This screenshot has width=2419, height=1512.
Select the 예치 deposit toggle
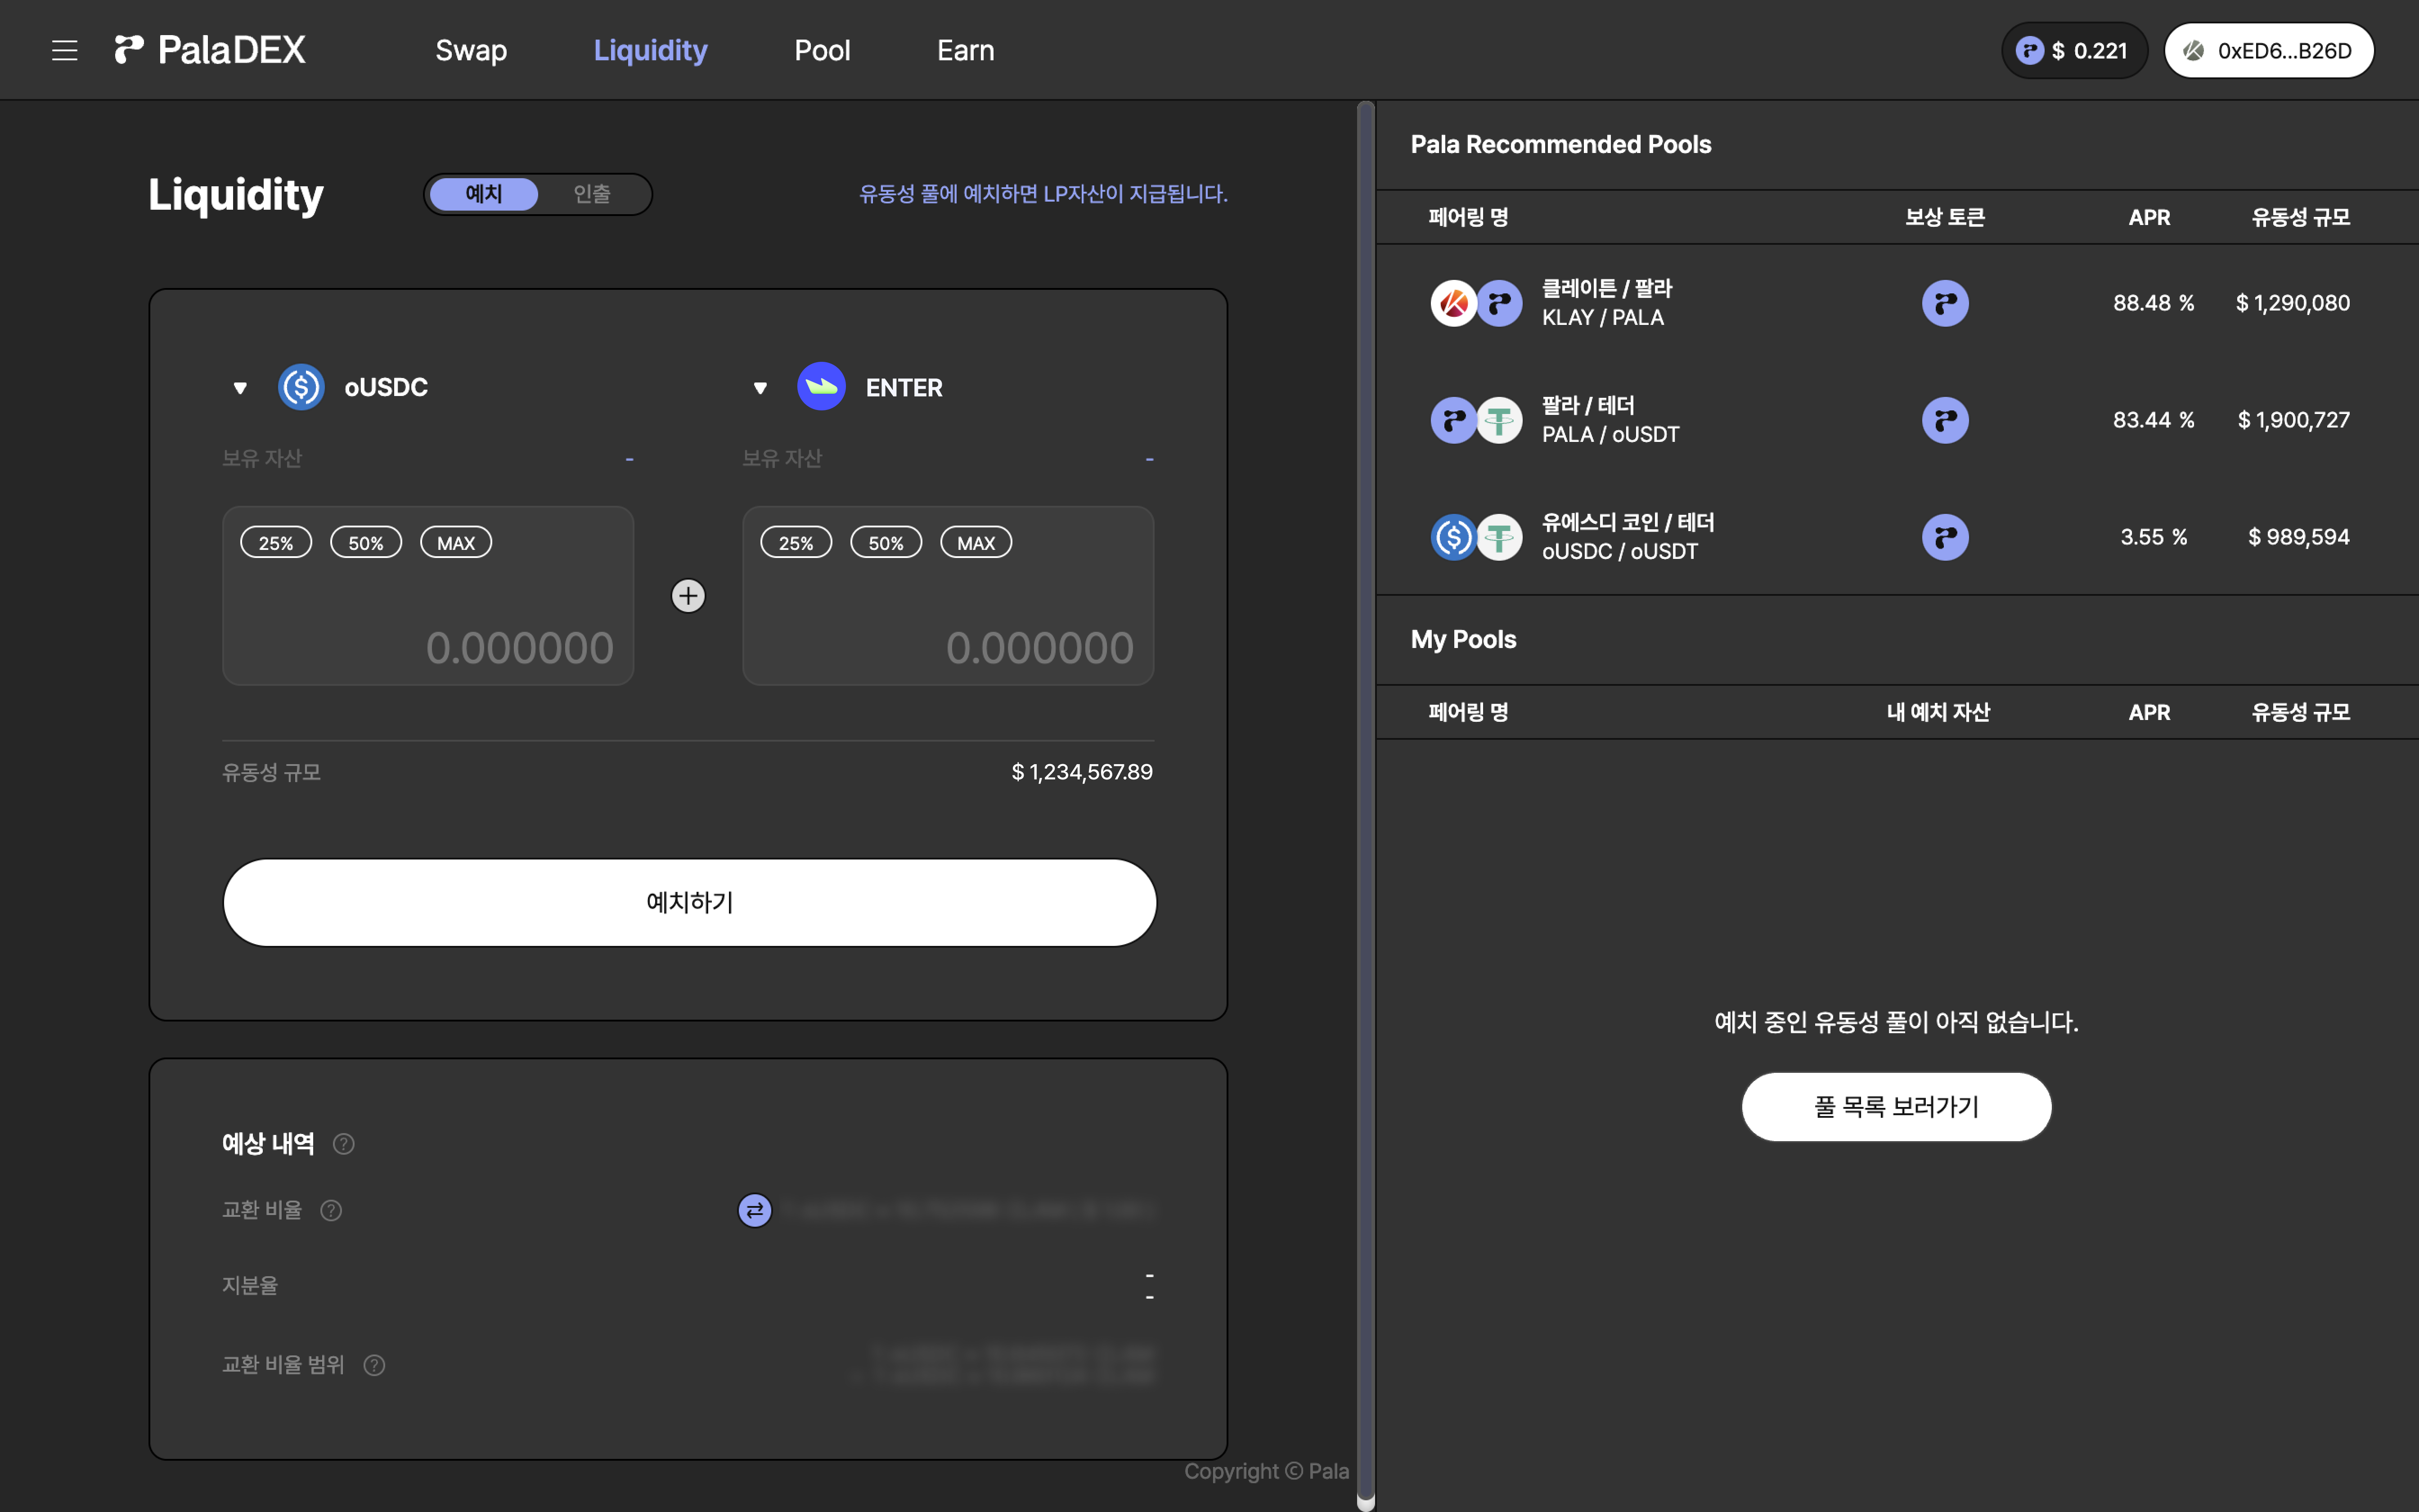[x=484, y=194]
